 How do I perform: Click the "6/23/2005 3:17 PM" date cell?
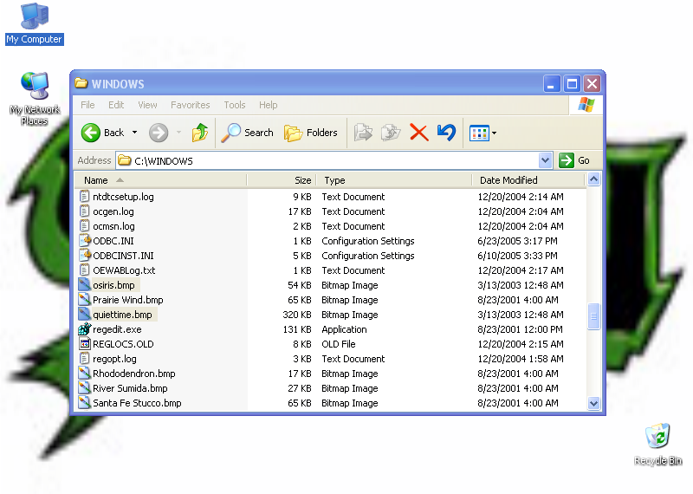[517, 241]
